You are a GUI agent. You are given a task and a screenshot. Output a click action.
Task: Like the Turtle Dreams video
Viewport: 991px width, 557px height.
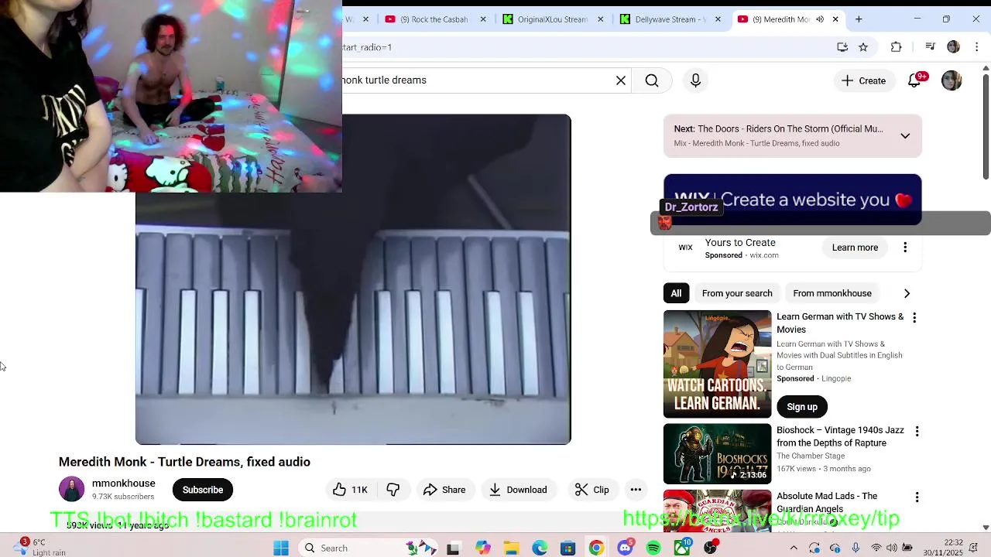349,490
